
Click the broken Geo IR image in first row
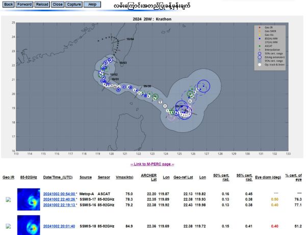(8, 200)
